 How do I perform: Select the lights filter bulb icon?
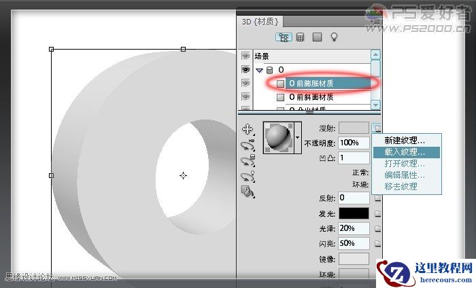pos(334,37)
